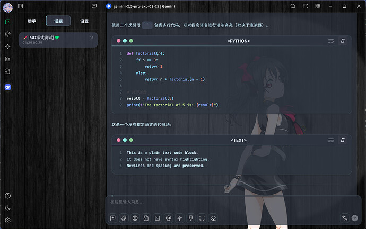366x229 pixels.
Task: Click 'It does not have syntax highlighting.' line
Action: coord(168,159)
